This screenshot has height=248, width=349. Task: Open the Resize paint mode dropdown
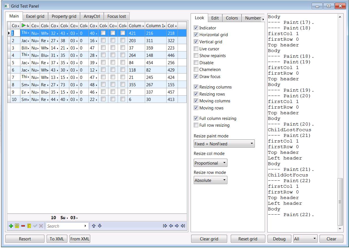click(224, 144)
